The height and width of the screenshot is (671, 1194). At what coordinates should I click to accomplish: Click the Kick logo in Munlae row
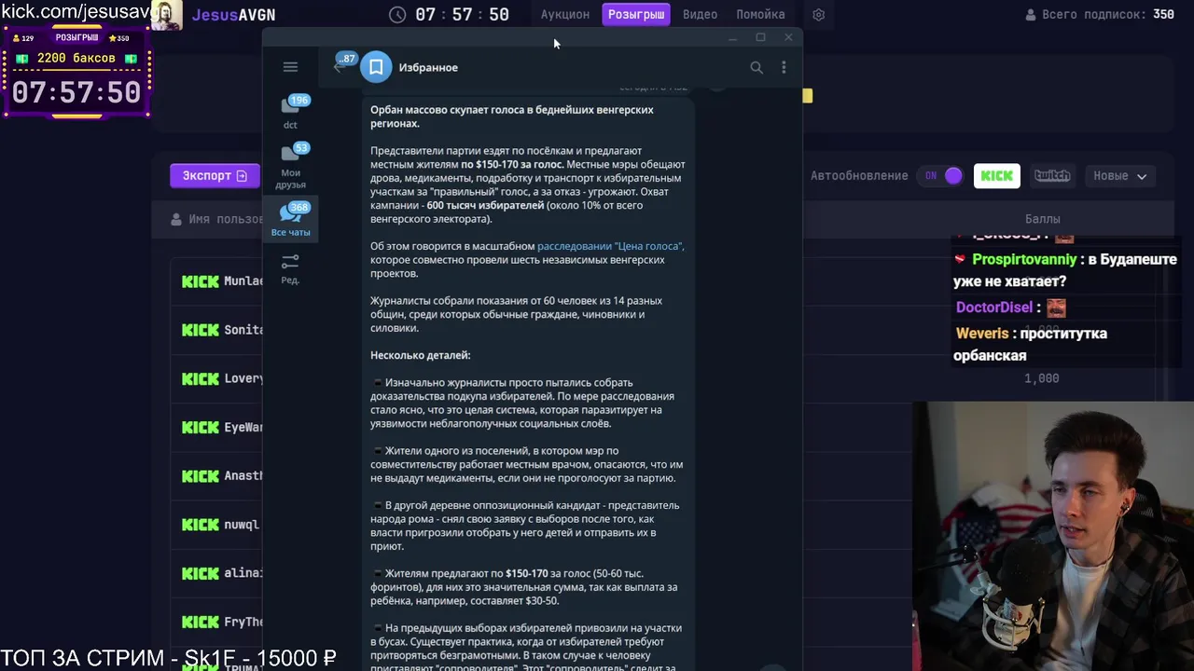pyautogui.click(x=201, y=281)
